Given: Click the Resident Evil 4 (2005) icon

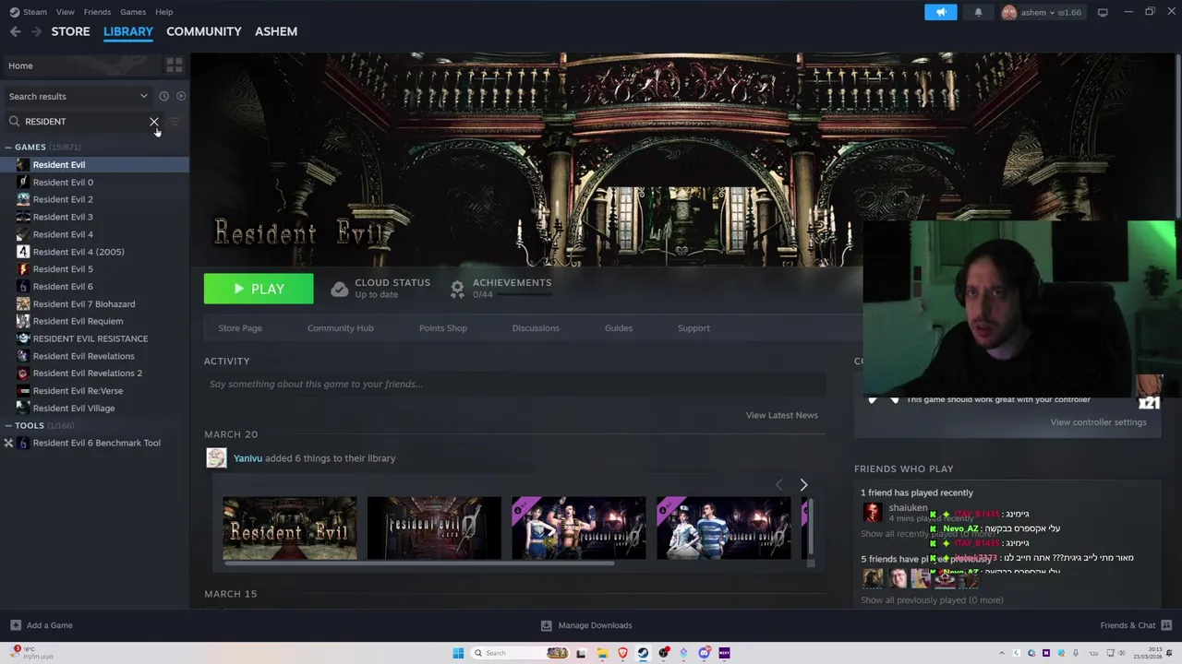Looking at the screenshot, I should [x=23, y=252].
